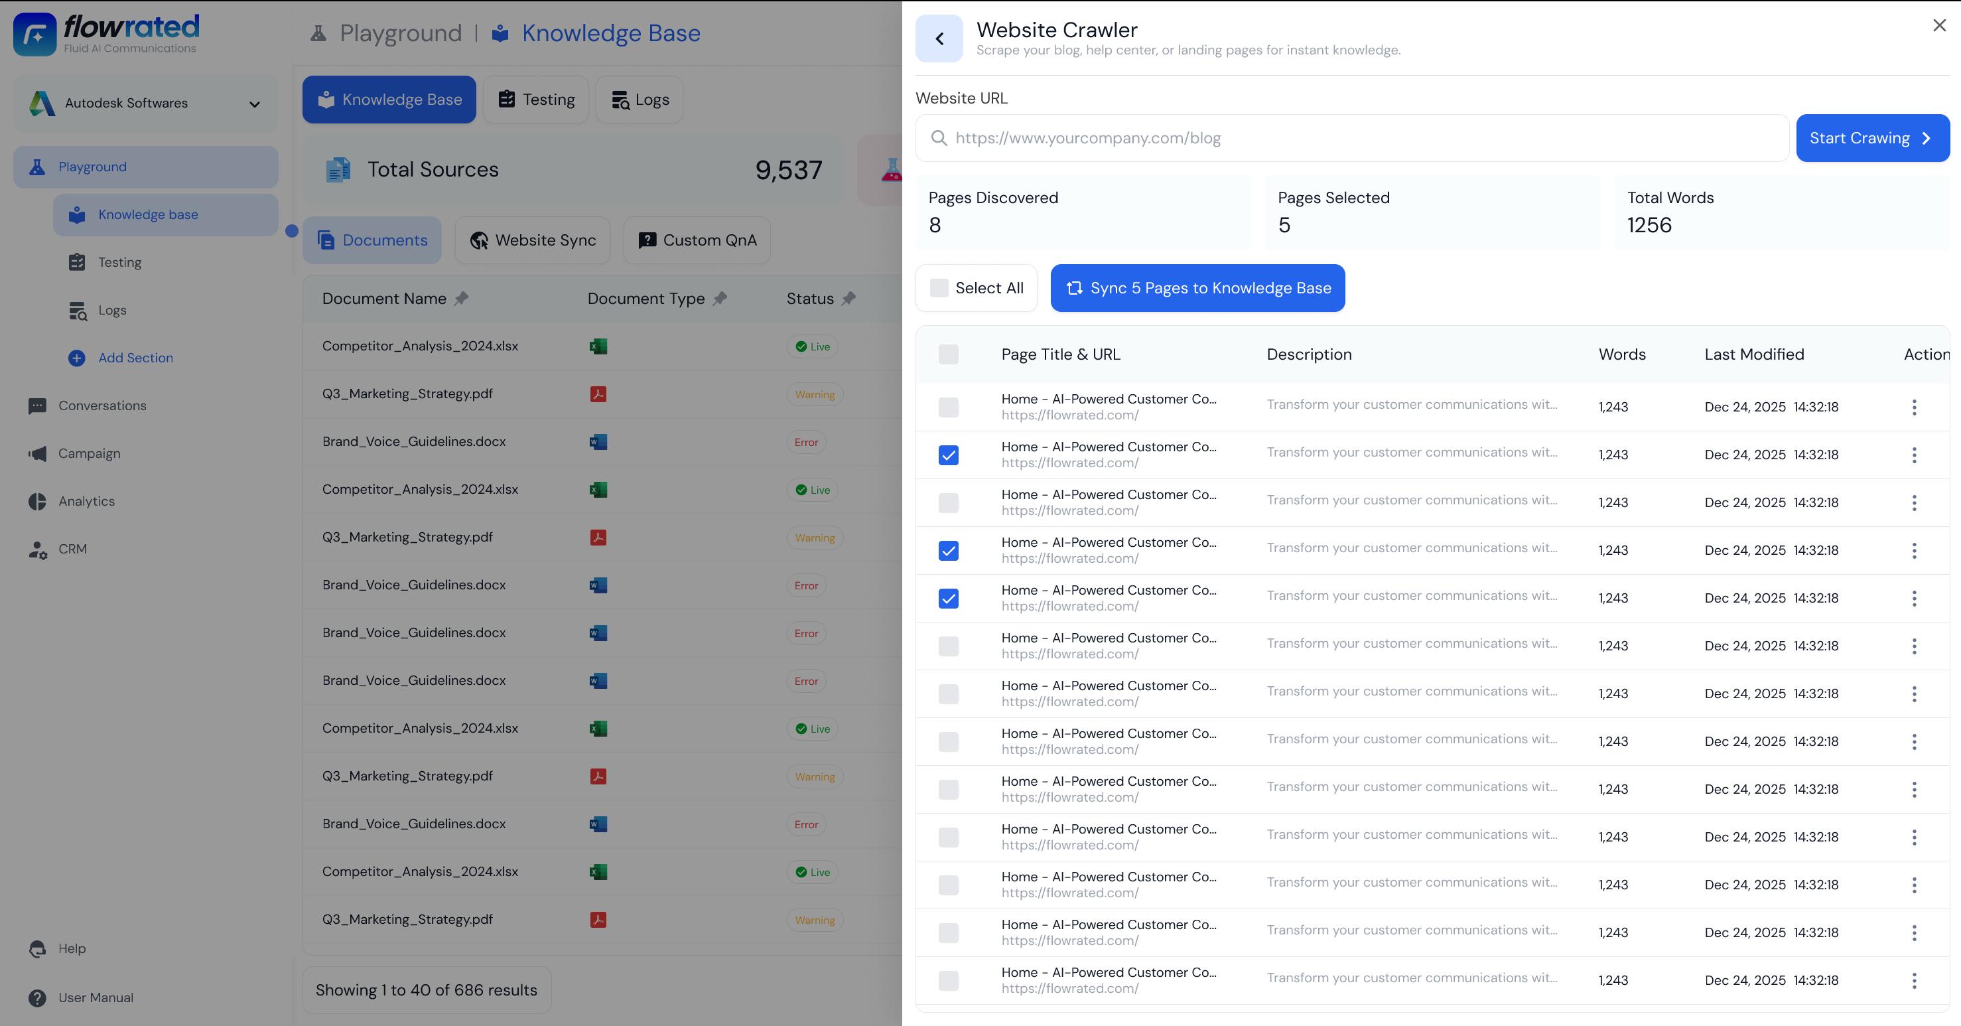Open the User Manual link in sidebar
The image size is (1961, 1026).
pyautogui.click(x=95, y=998)
